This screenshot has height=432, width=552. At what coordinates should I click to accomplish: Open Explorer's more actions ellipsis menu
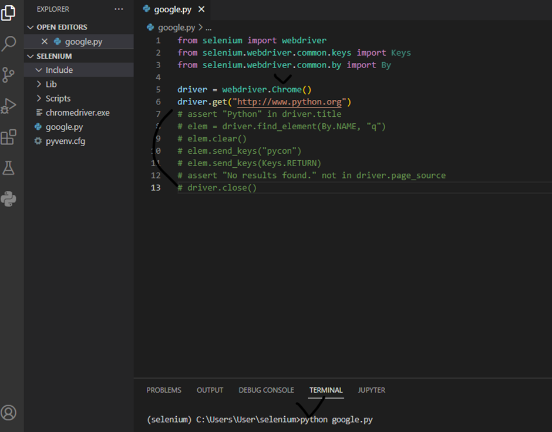click(119, 9)
